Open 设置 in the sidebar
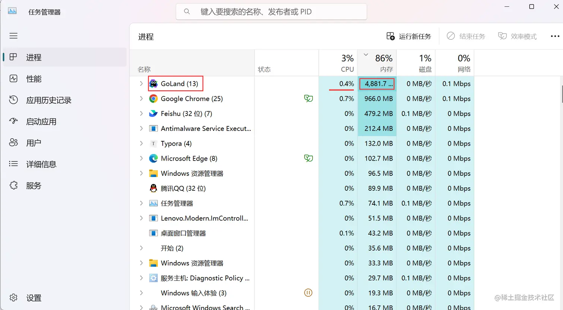 pyautogui.click(x=65, y=298)
